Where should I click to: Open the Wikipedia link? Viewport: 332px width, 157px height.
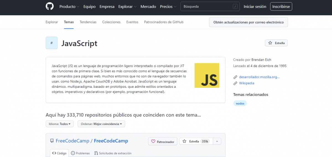click(247, 83)
